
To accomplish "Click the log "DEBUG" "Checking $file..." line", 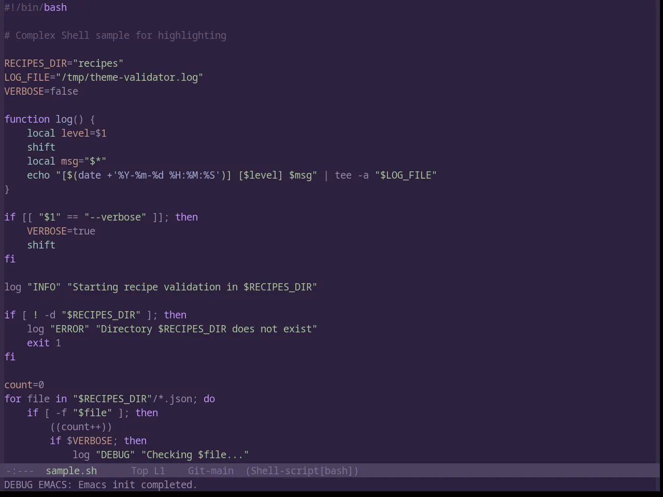I will (x=161, y=455).
